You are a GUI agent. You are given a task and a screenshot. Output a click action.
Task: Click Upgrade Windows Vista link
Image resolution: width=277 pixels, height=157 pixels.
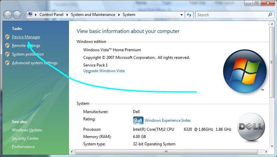point(104,71)
